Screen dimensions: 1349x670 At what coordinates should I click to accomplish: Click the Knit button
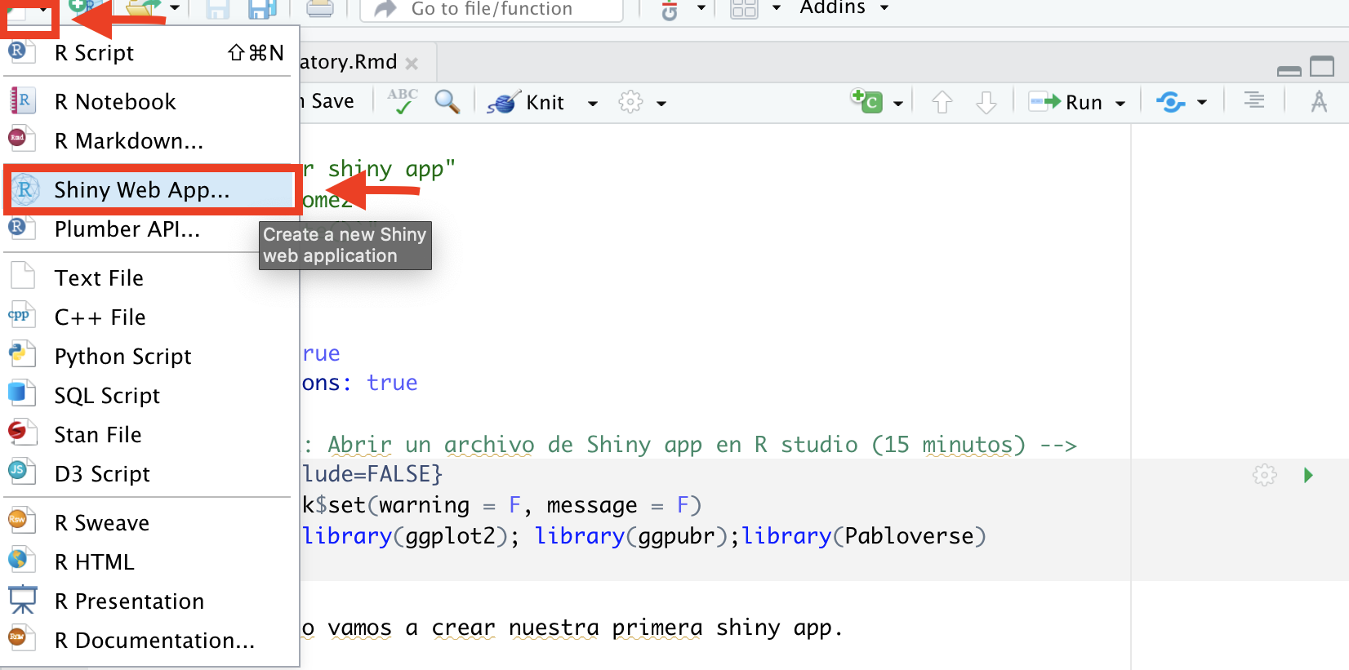pos(526,103)
